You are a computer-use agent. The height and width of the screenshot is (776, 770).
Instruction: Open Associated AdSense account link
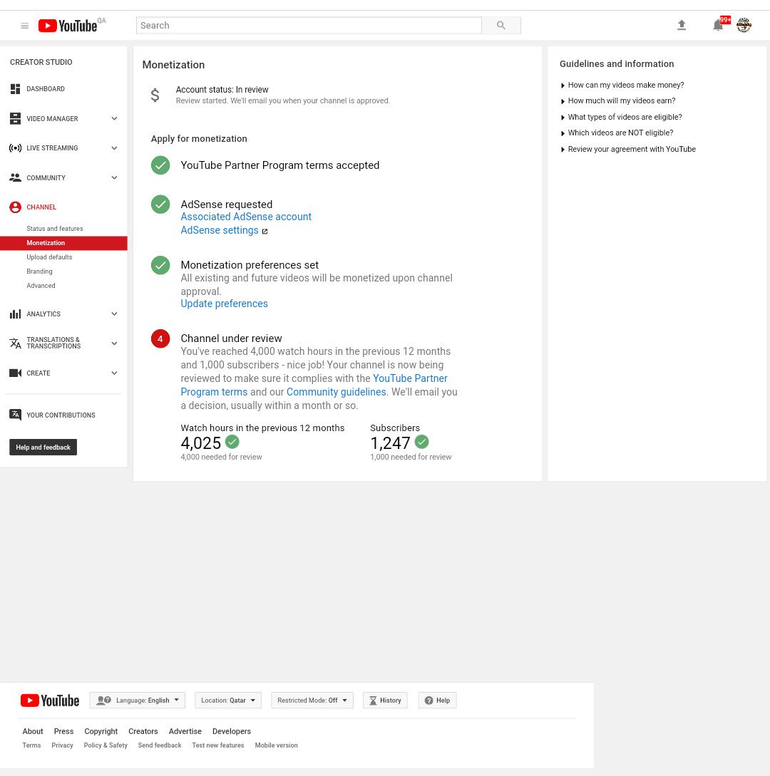pyautogui.click(x=245, y=217)
